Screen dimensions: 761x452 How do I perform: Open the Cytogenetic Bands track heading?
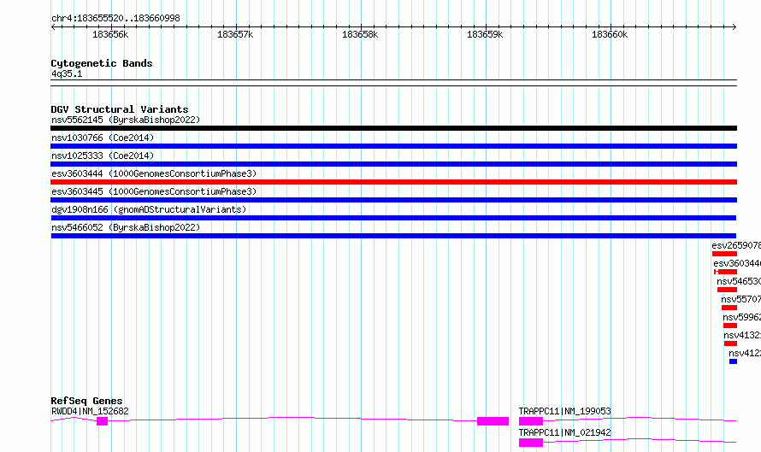pyautogui.click(x=102, y=63)
